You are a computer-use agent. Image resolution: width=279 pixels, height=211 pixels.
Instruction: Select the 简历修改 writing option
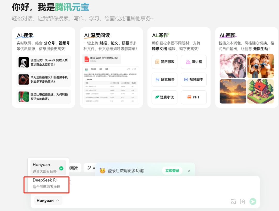165,62
